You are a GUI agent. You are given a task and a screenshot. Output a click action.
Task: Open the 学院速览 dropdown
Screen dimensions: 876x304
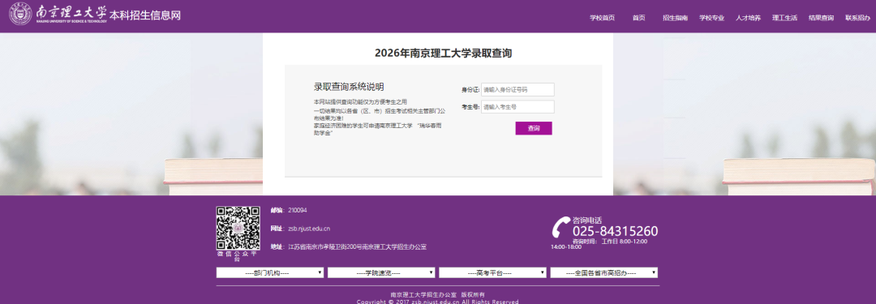tap(381, 272)
